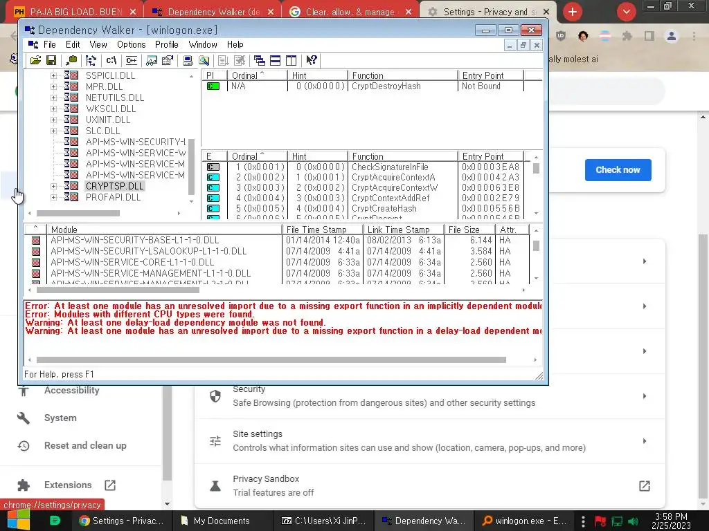The width and height of the screenshot is (709, 531).
Task: Toggle Undecorate C++ Functions icon
Action: (131, 61)
